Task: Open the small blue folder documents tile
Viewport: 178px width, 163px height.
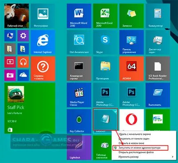Action: [23, 49]
